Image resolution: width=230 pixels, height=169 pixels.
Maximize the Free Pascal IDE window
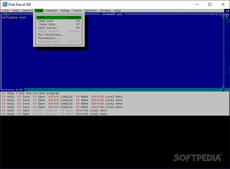pos(210,4)
